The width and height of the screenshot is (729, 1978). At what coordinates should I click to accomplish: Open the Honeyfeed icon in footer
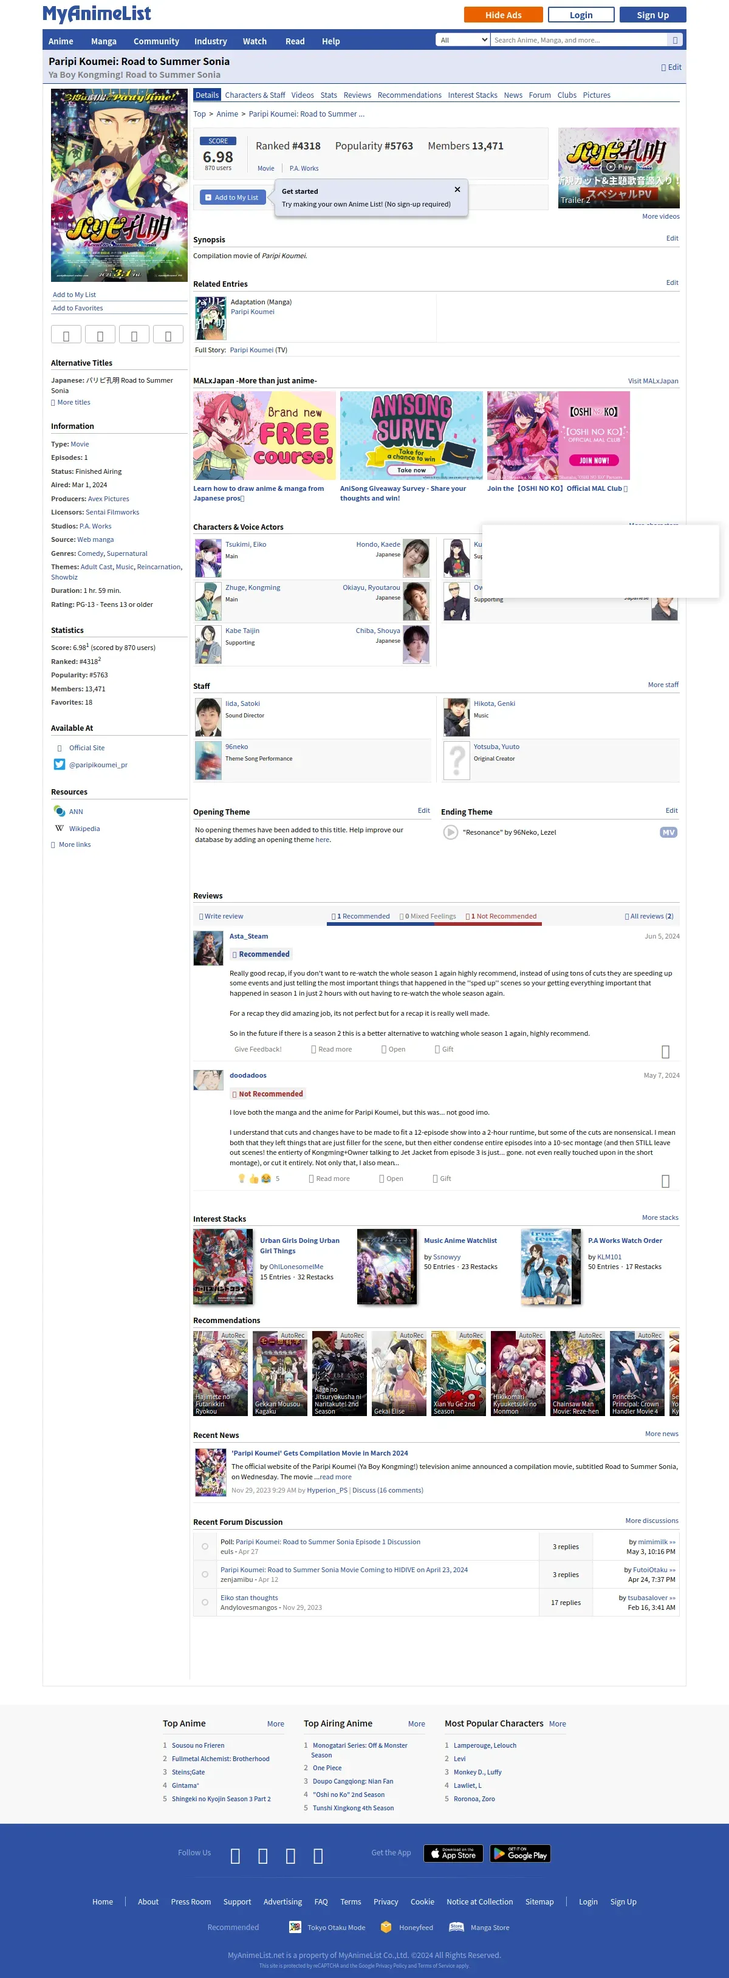tap(386, 1926)
